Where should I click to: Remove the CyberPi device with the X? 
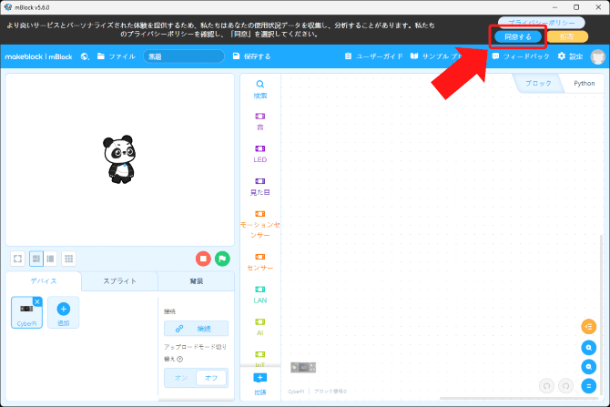tap(37, 301)
